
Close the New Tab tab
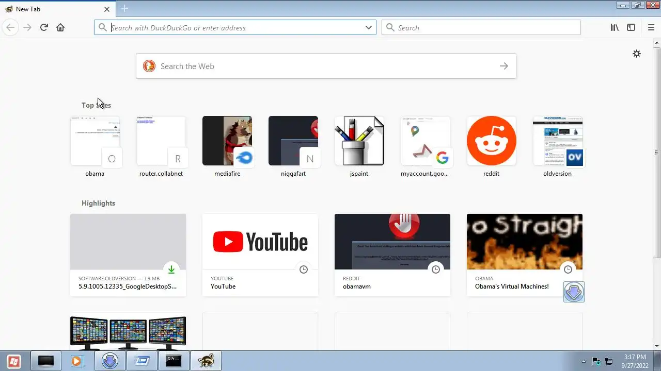coord(107,9)
